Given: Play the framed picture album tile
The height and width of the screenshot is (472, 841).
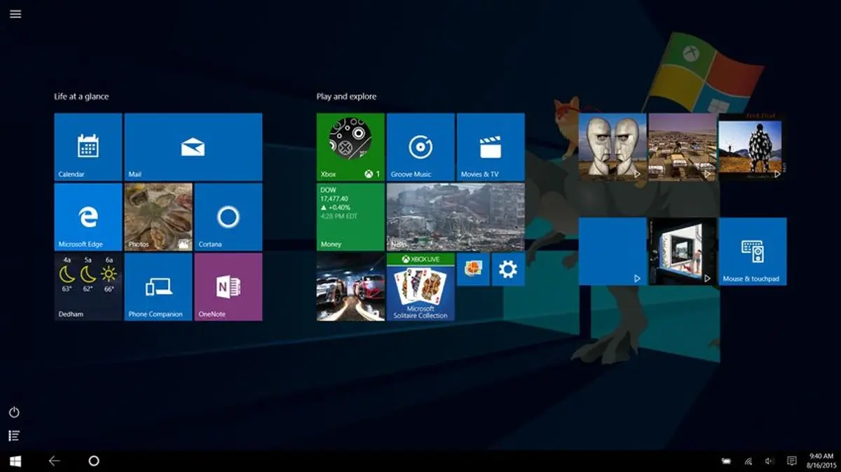Looking at the screenshot, I should tap(683, 251).
